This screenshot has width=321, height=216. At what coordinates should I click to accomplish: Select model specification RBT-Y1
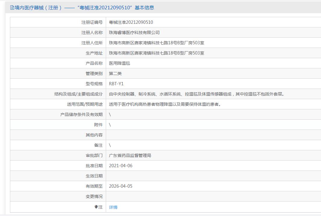point(116,84)
